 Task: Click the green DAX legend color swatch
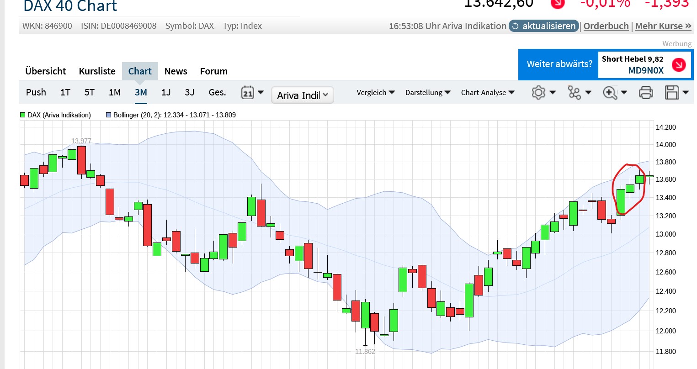[x=22, y=115]
